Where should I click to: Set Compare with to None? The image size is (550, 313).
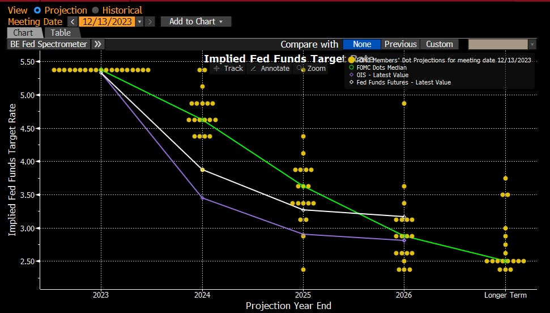coord(362,44)
